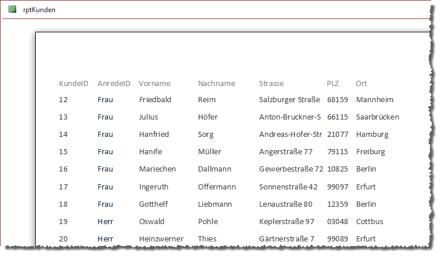
Task: Click the first name Gotthelf
Action: 154,204
